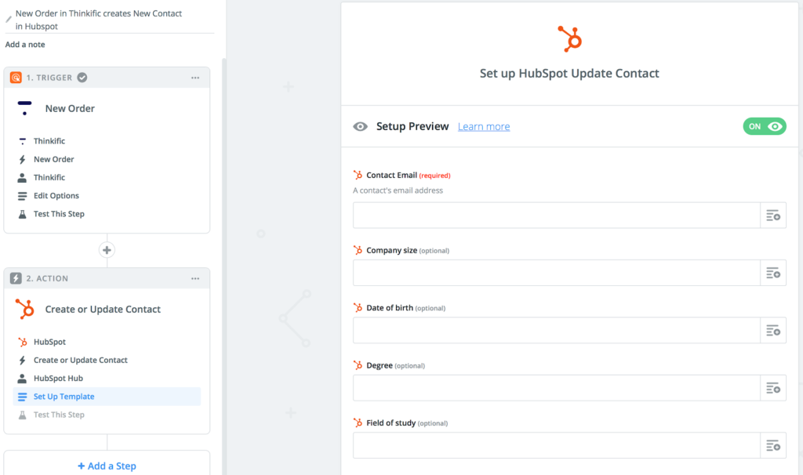Click the orange trigger step icon

(16, 78)
